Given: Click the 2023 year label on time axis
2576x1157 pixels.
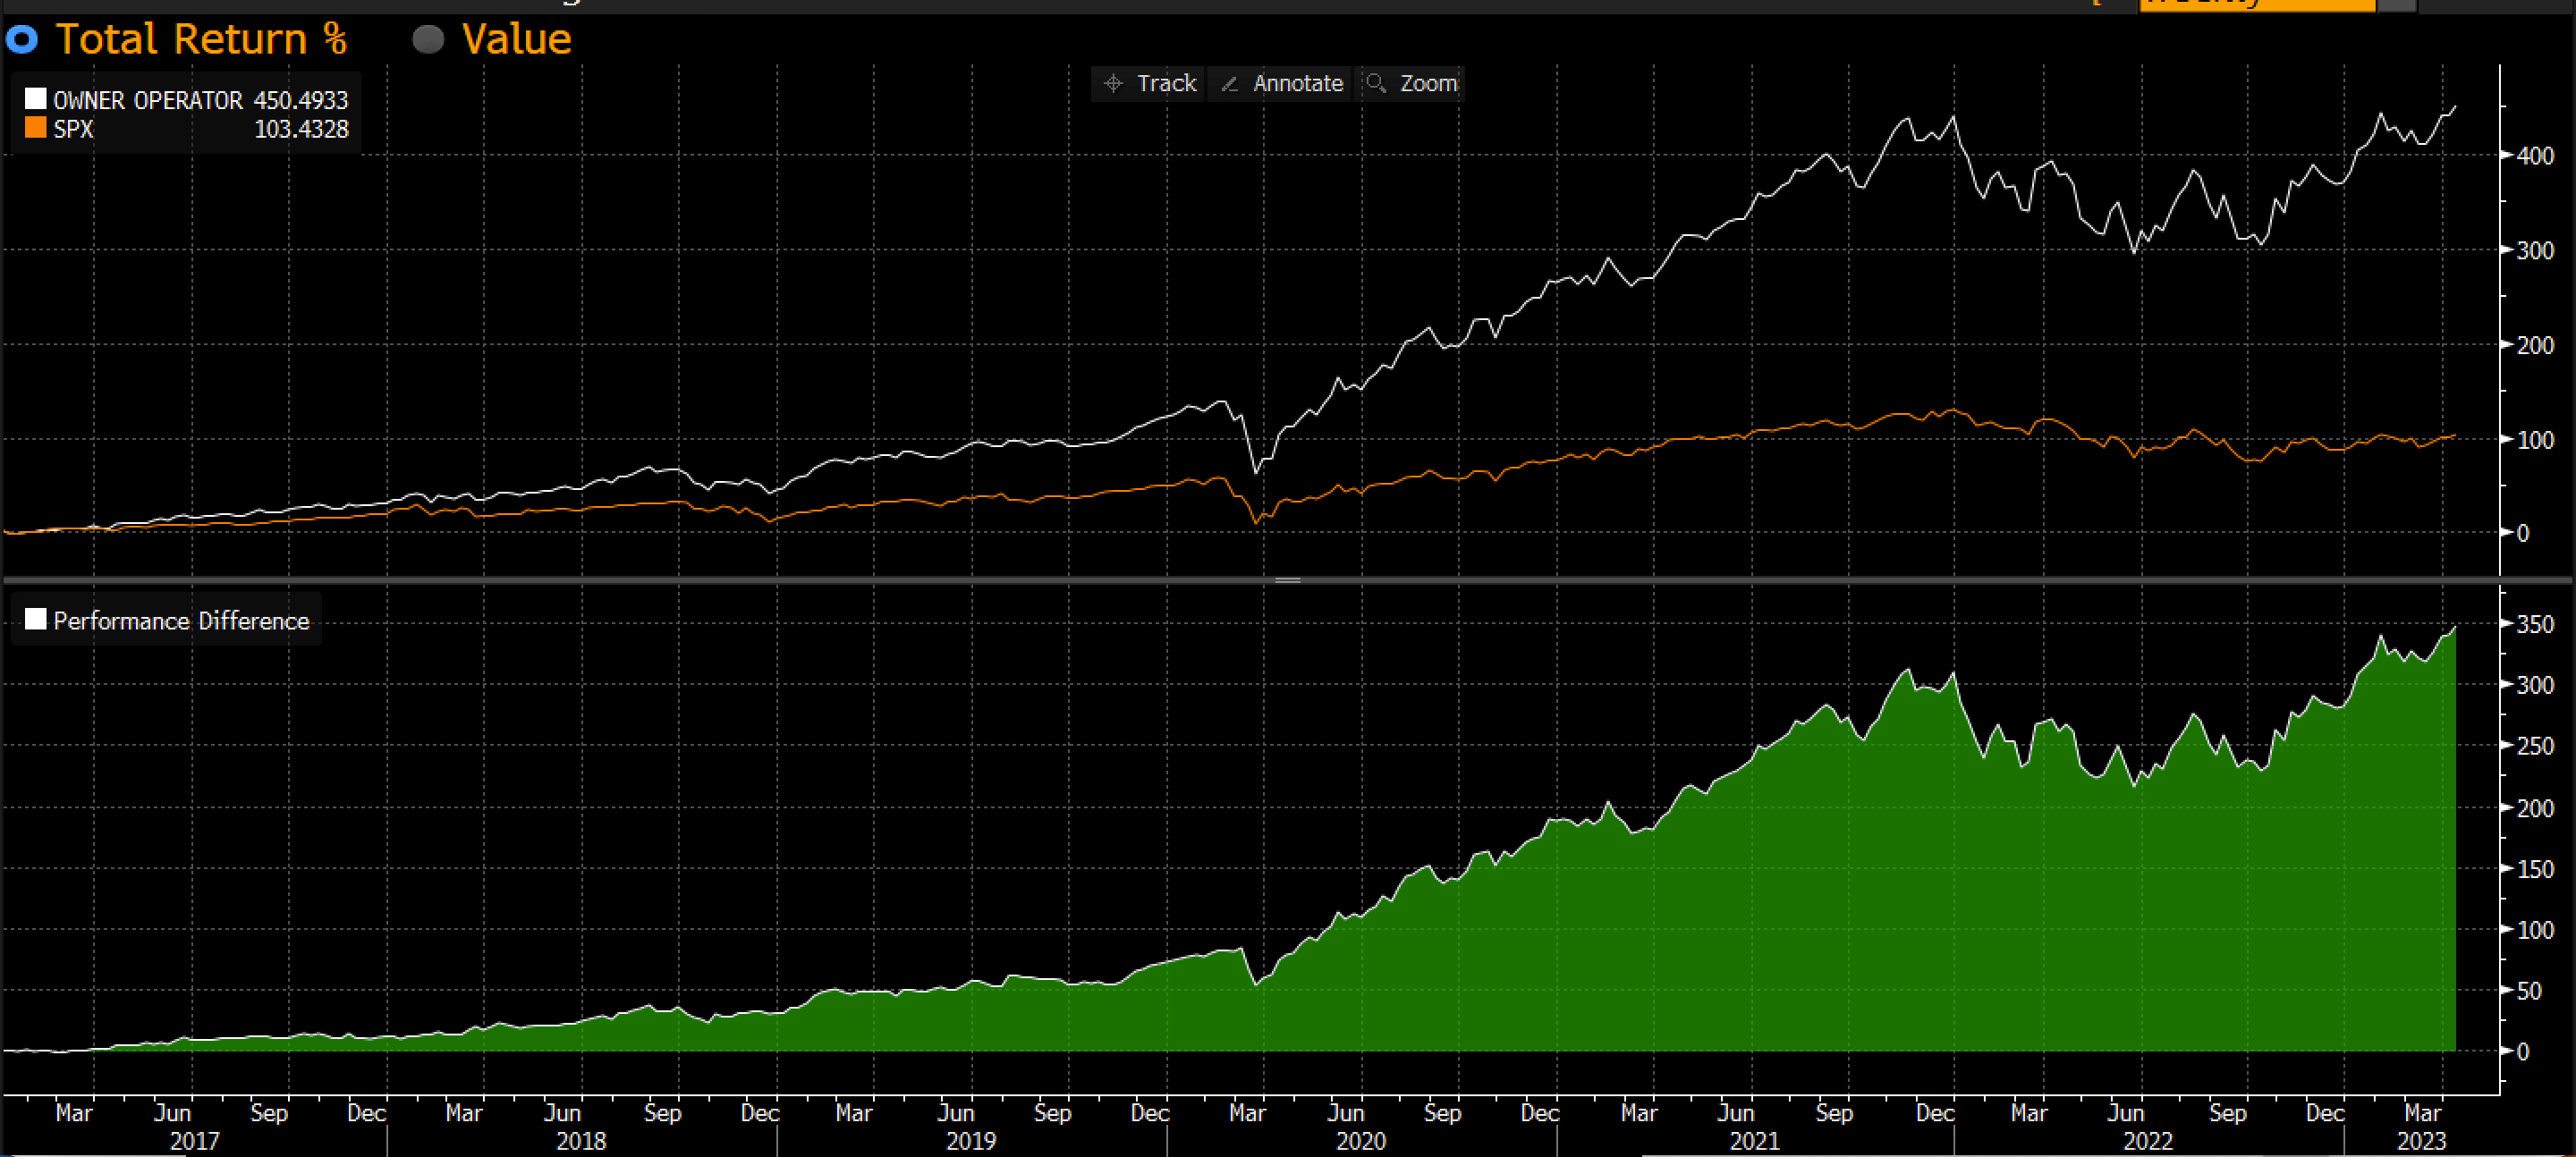Looking at the screenshot, I should pos(2421,1141).
